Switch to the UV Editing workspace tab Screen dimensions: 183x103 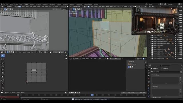tap(45, 4)
